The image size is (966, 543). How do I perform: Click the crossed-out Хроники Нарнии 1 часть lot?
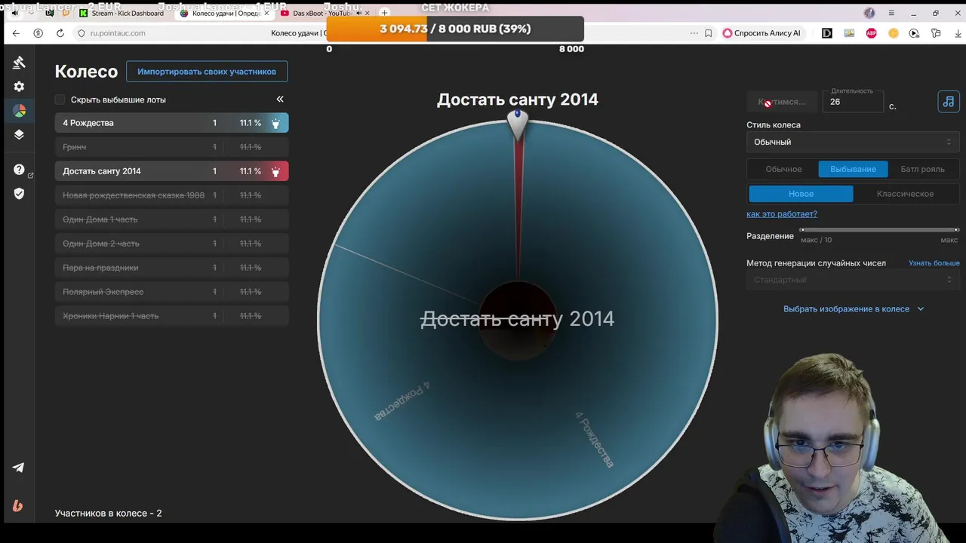click(x=171, y=316)
